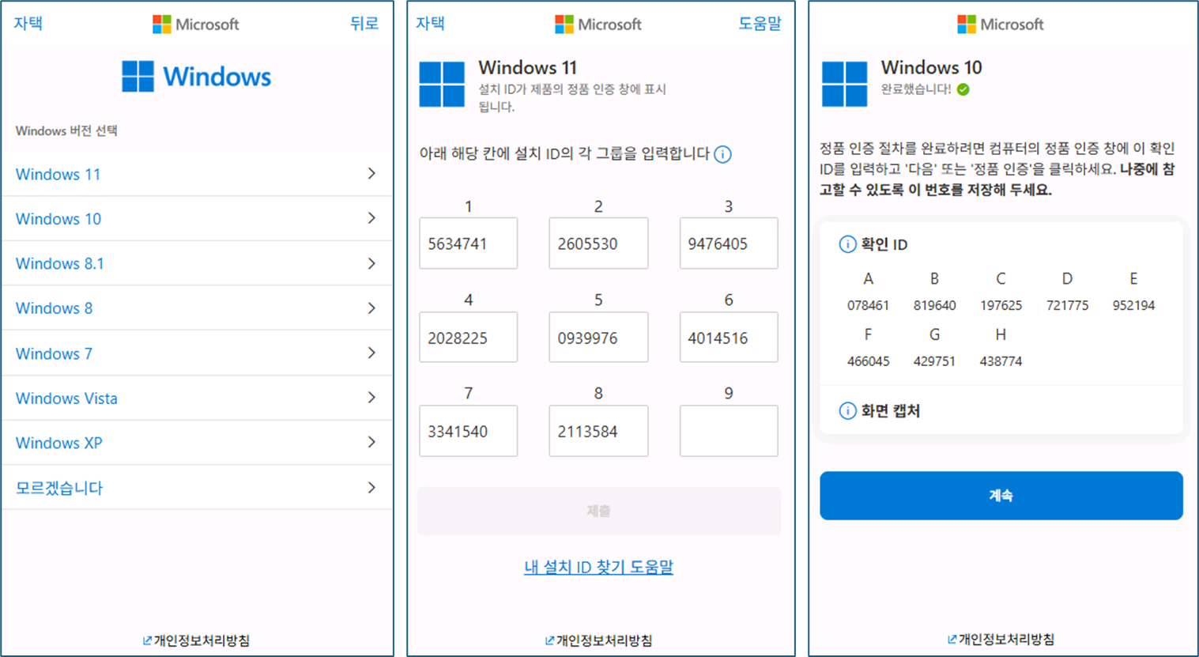
Task: Open 내 설치 ID 찾기 도움말 link
Action: click(598, 567)
